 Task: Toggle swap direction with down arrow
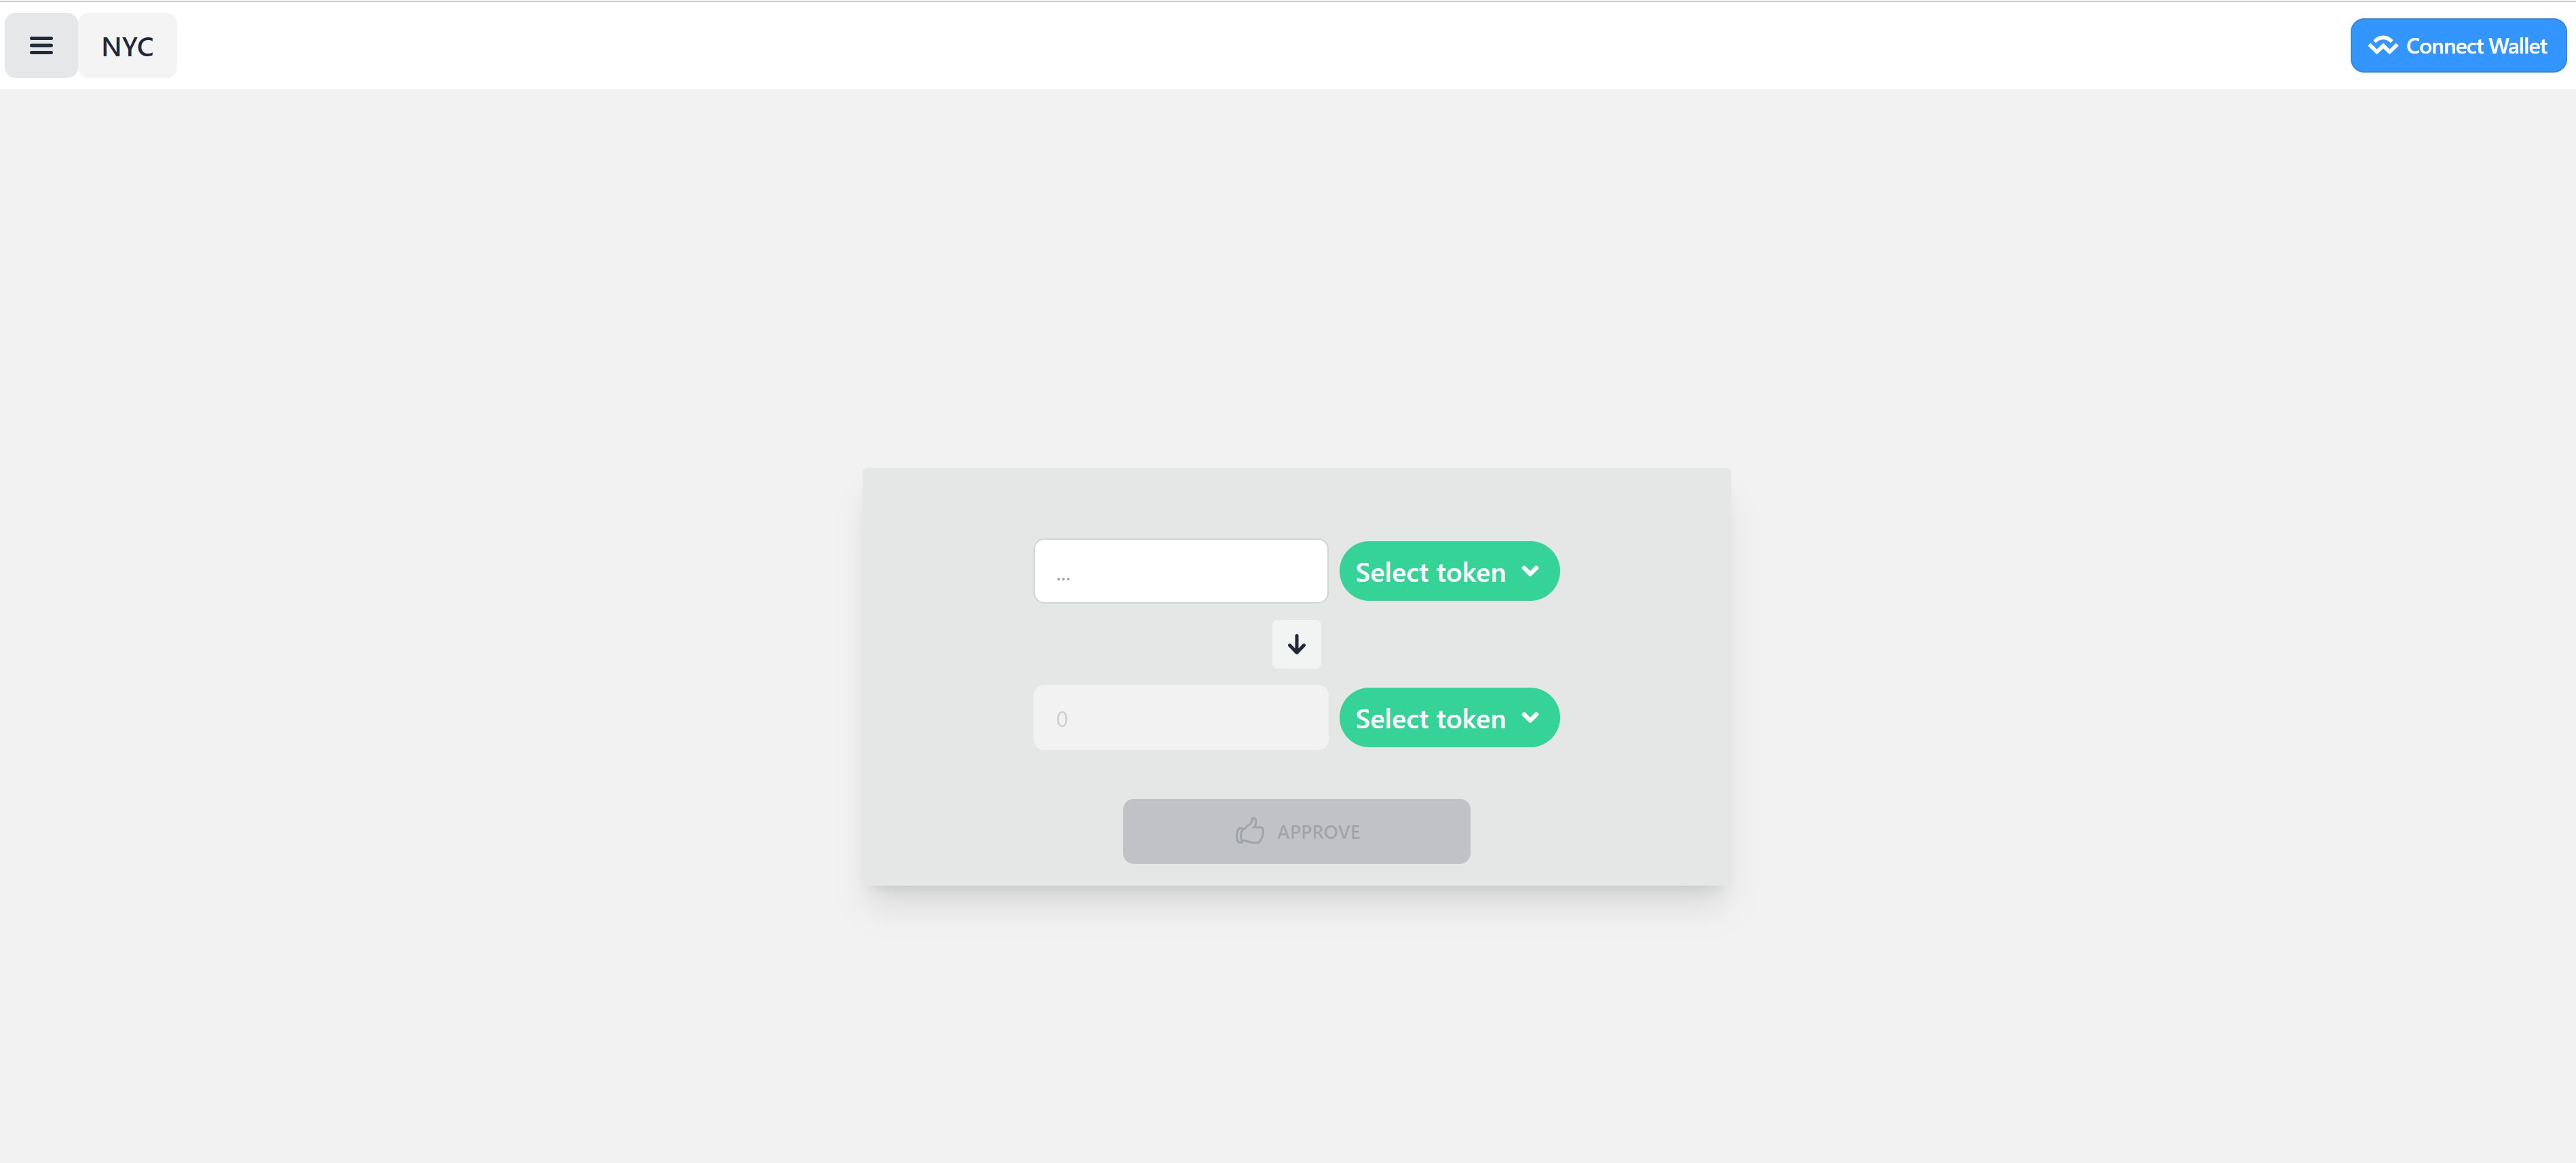click(1296, 642)
